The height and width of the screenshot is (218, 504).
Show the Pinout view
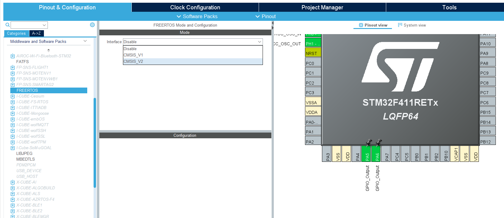pos(373,25)
